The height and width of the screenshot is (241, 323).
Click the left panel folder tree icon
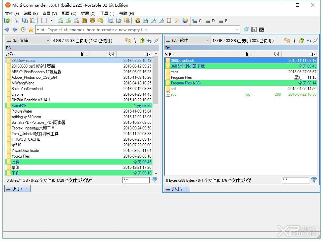click(x=128, y=41)
